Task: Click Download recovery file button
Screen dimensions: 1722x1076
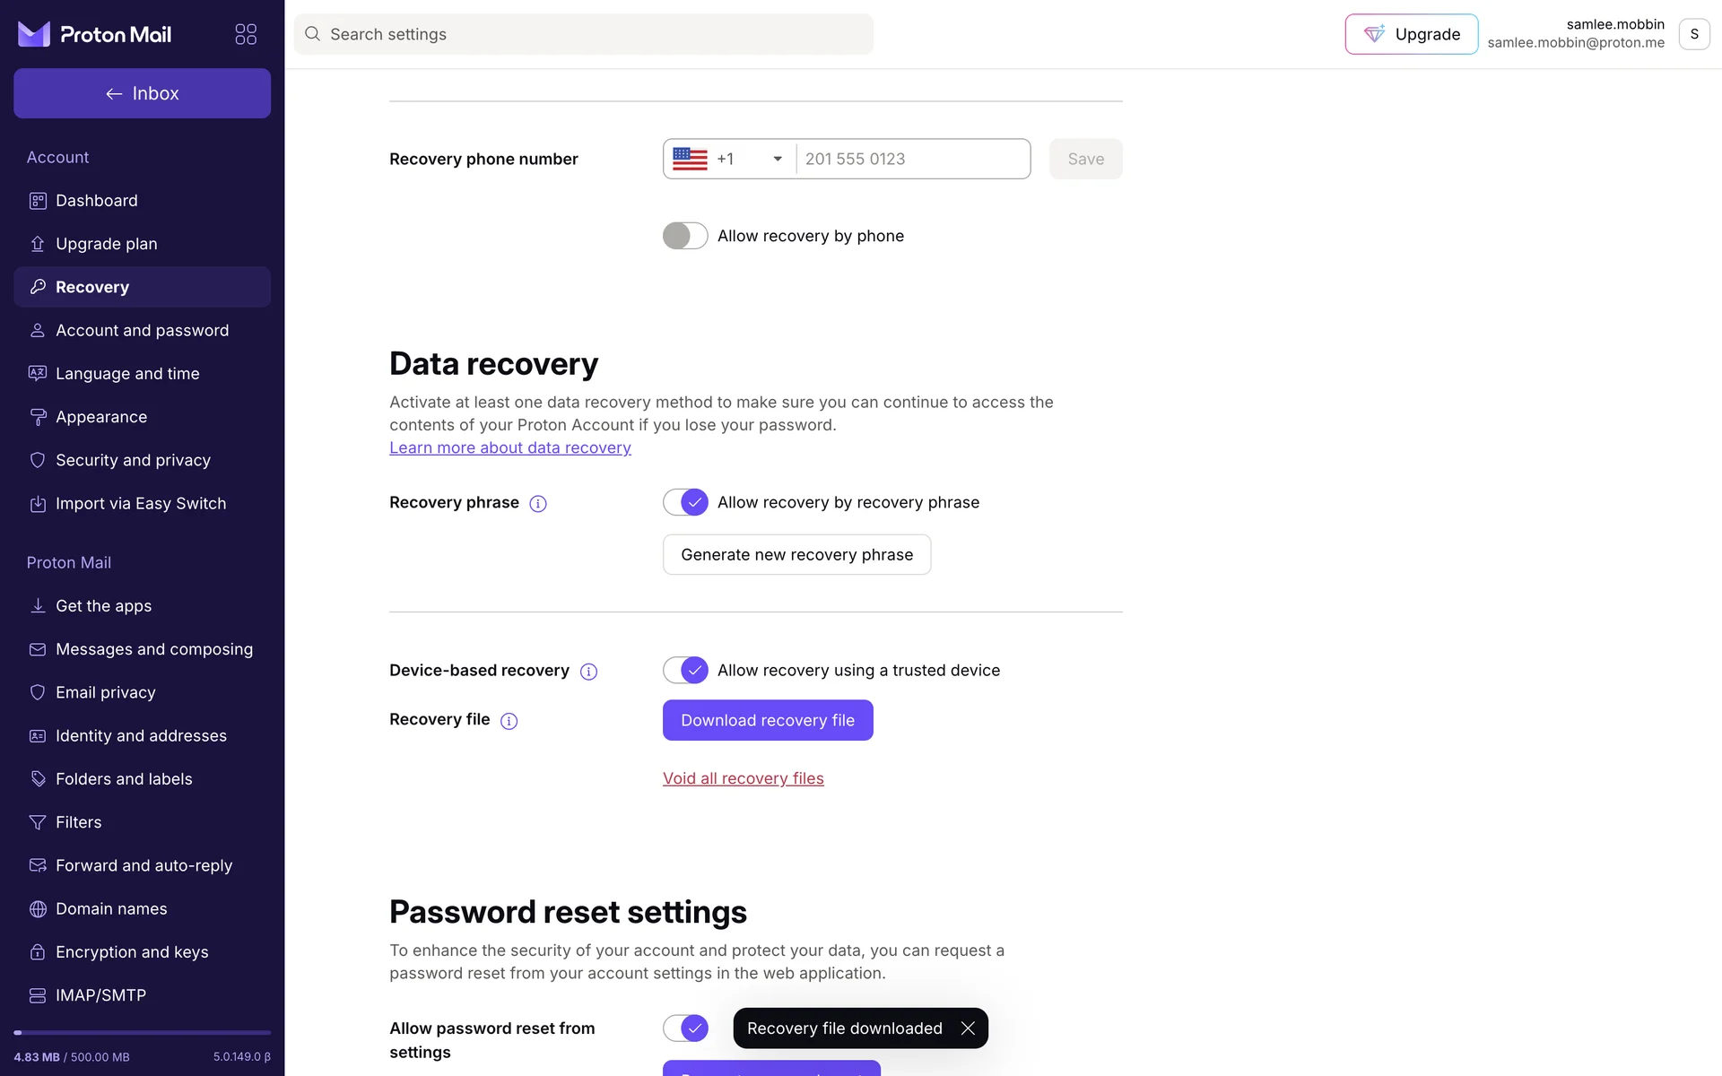Action: pos(767,720)
